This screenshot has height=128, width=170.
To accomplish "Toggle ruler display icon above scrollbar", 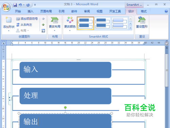I will point(167,43).
